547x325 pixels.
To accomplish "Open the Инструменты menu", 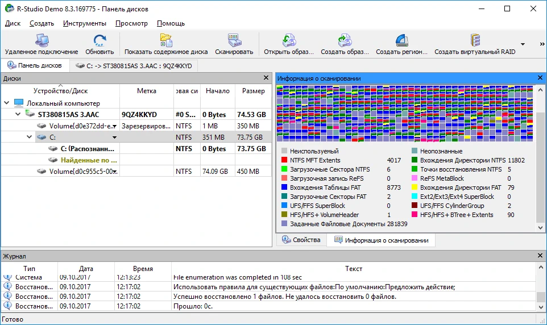I will [84, 23].
